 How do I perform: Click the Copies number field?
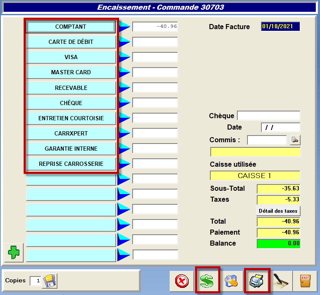coord(35,281)
